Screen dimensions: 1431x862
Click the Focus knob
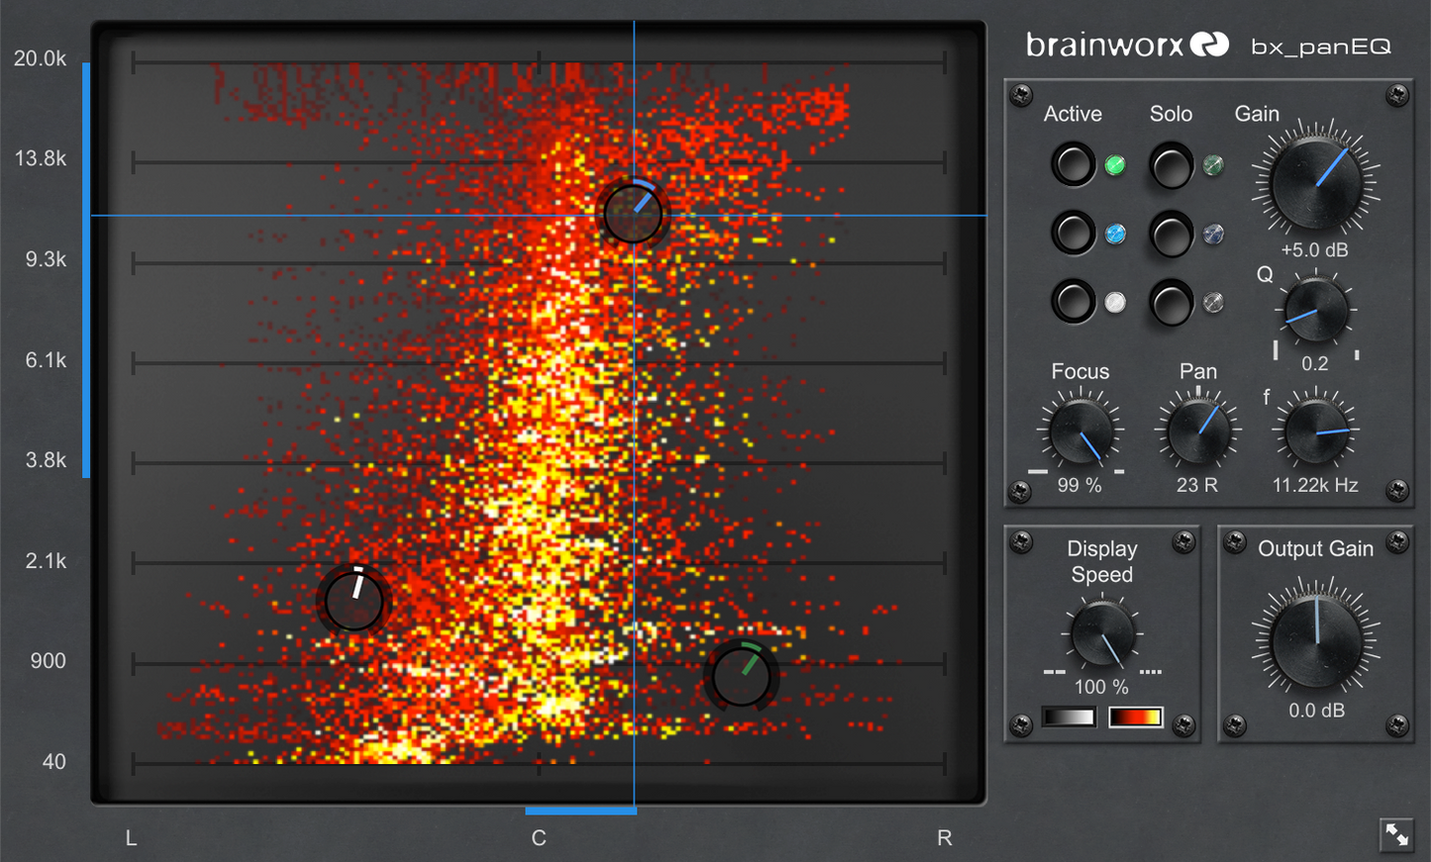[x=1079, y=431]
